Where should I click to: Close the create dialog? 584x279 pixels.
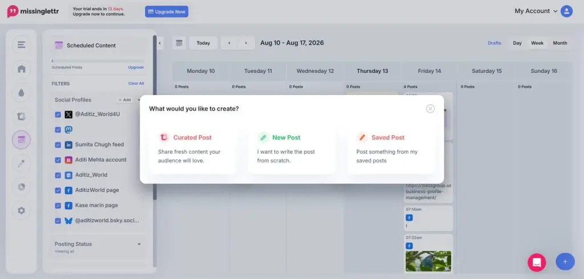click(x=430, y=109)
